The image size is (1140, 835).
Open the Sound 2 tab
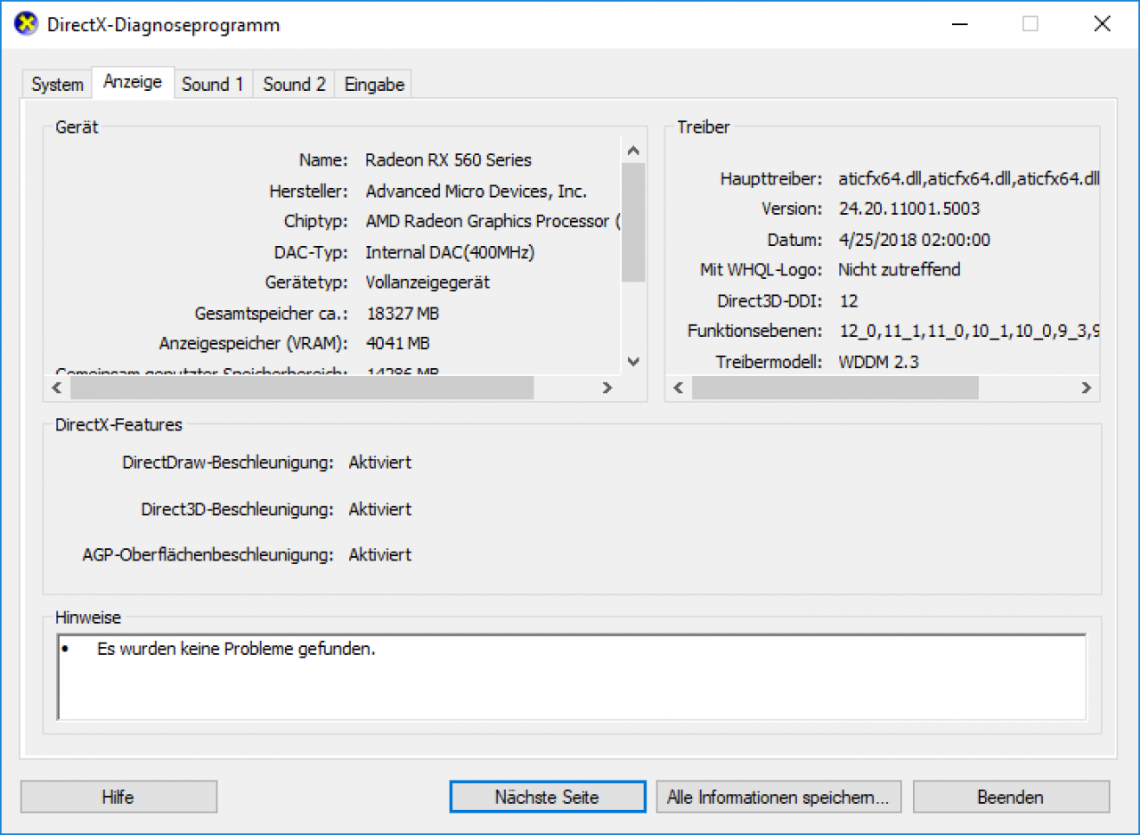[295, 85]
